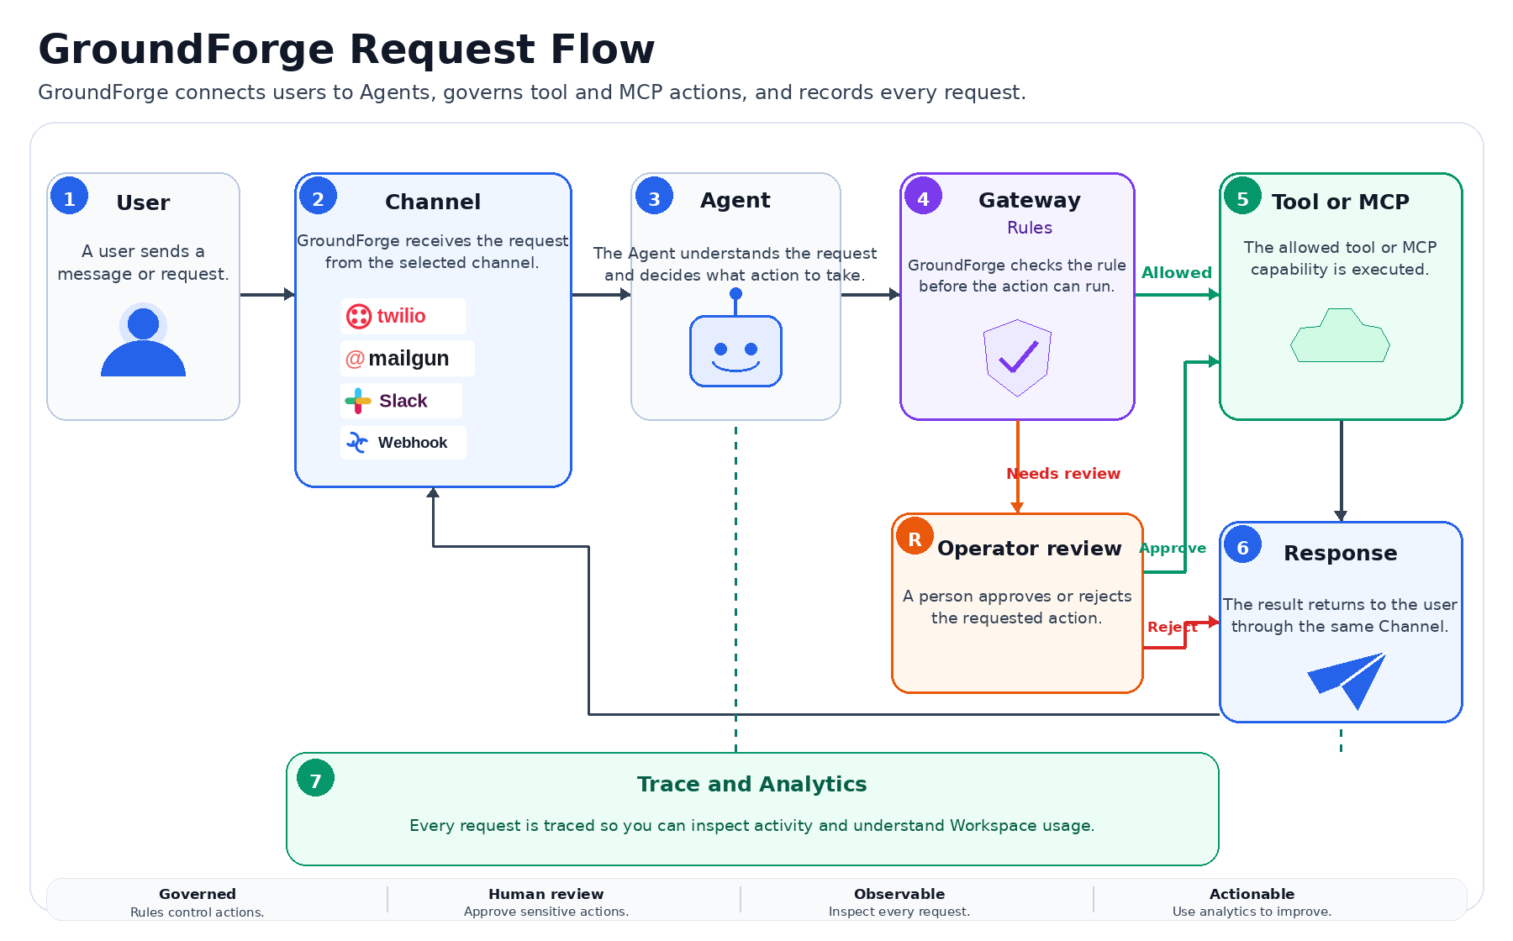This screenshot has height=941, width=1513.
Task: Click "GroundForge receives the request" description in Channel
Action: tap(433, 251)
